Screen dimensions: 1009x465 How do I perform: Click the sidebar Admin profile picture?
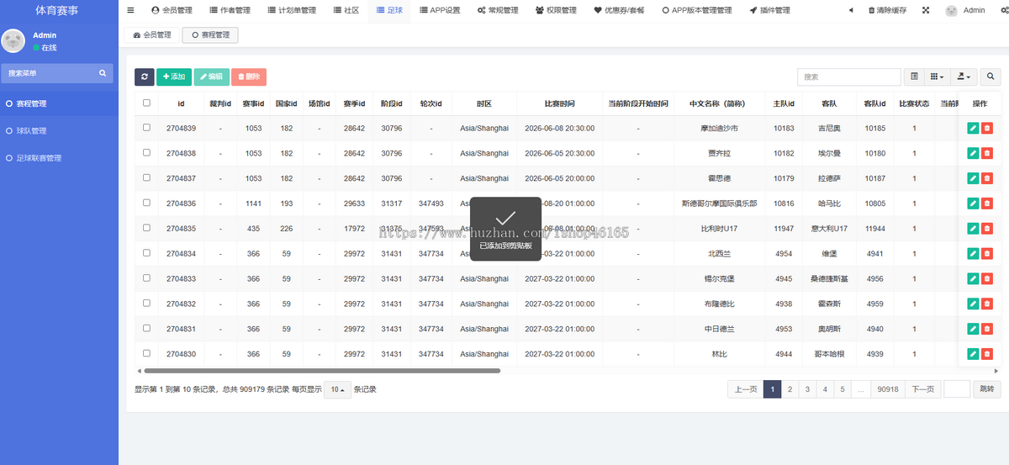pyautogui.click(x=13, y=41)
